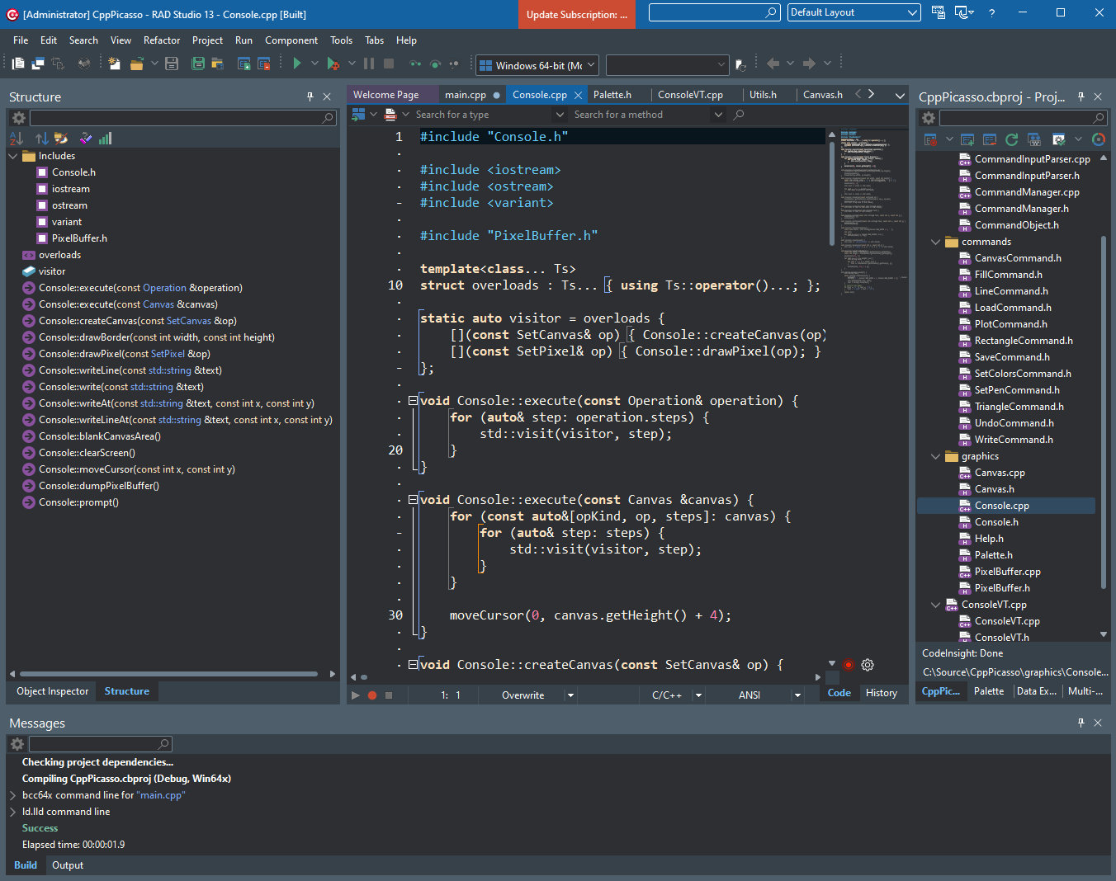The image size is (1116, 881).
Task: Click the green Run arrow in toolbar
Action: pos(297,64)
